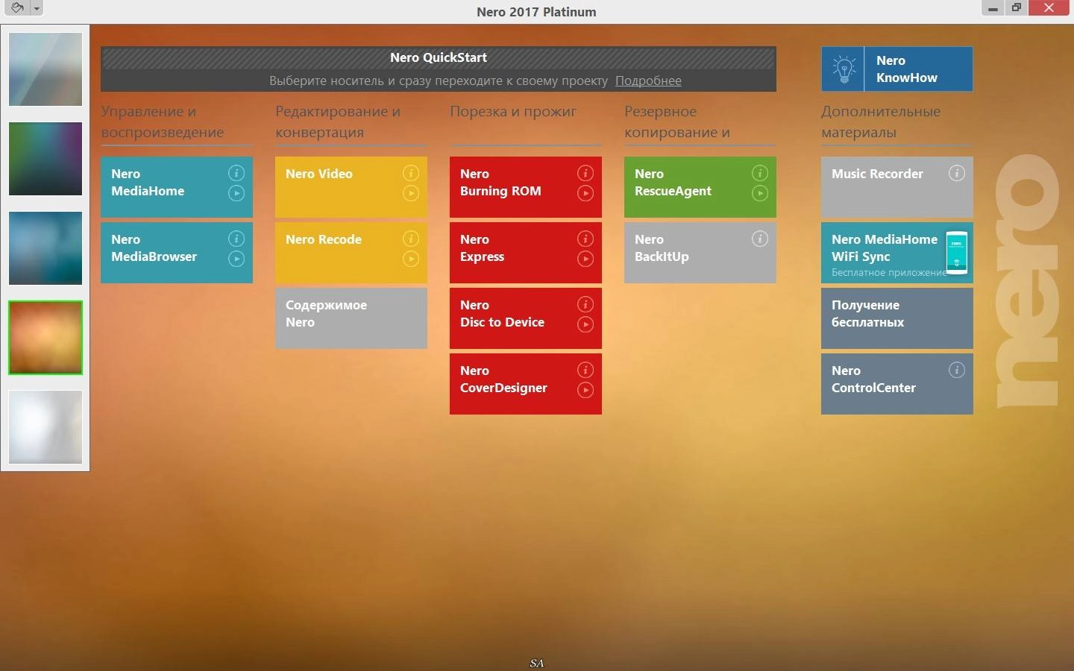Restore down the Nero window
Image resolution: width=1074 pixels, height=671 pixels.
pyautogui.click(x=1016, y=8)
